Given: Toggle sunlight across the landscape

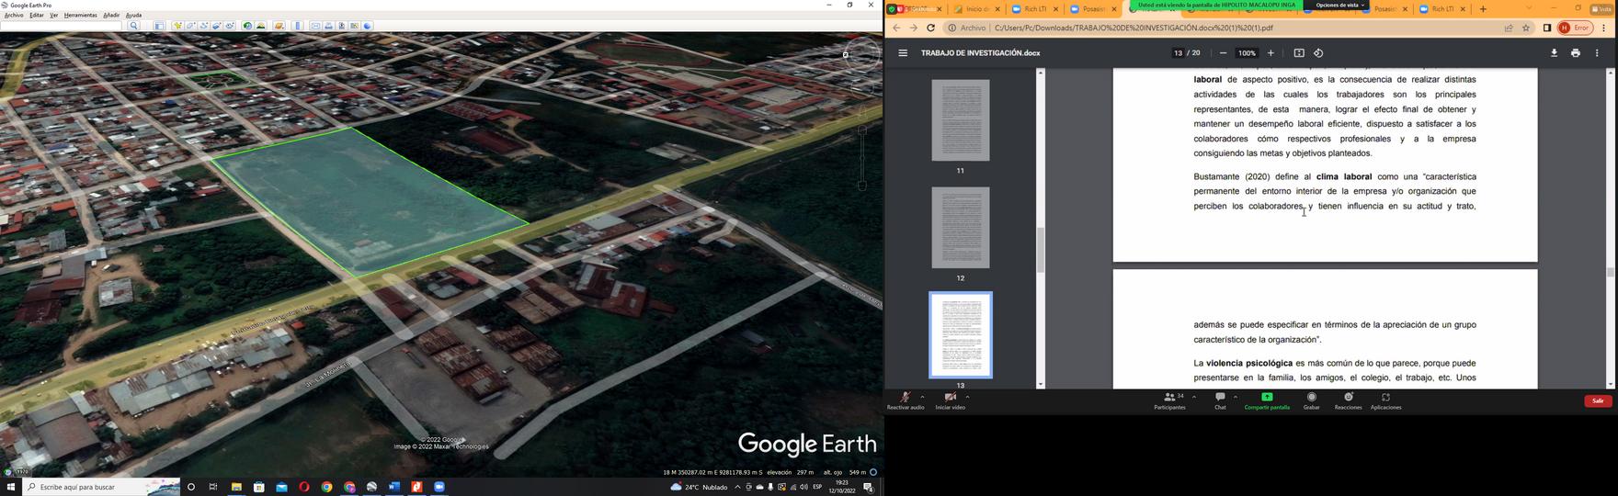Looking at the screenshot, I should coord(260,26).
